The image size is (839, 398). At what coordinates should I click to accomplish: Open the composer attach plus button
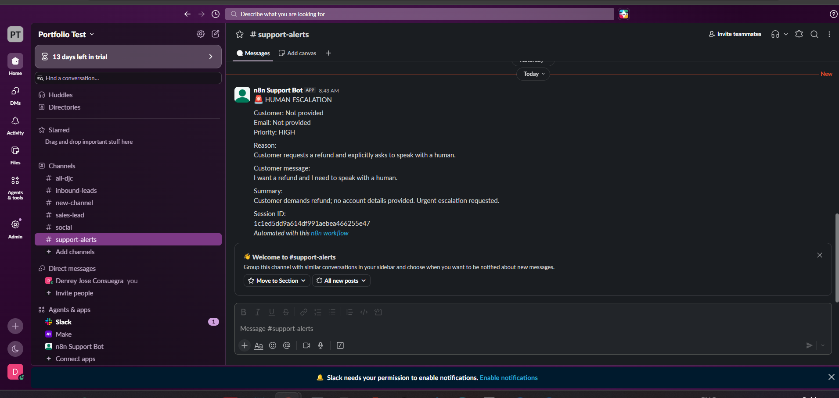pos(245,345)
